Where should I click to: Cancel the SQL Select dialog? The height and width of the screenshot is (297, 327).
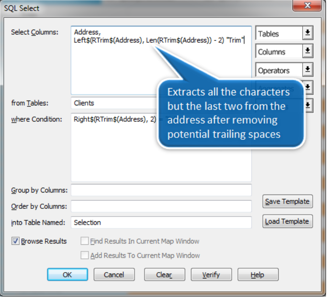click(x=114, y=274)
